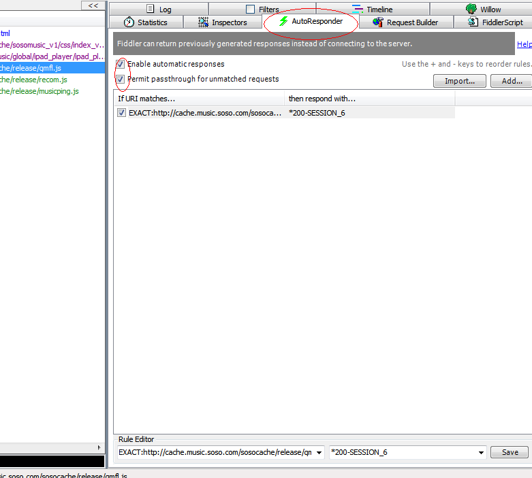This screenshot has height=478, width=532.
Task: Select the musicping.js session
Action: click(52, 91)
